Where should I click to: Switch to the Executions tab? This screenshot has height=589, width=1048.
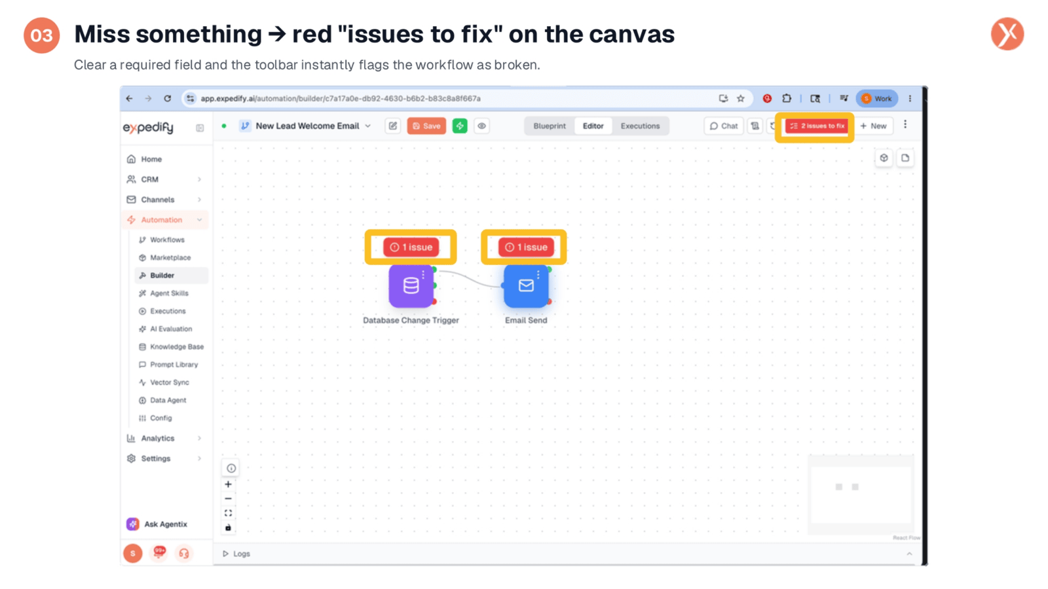click(641, 126)
